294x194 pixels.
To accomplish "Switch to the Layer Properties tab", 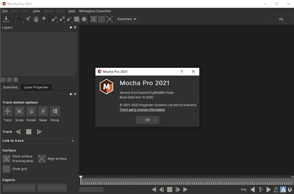I will pos(36,87).
